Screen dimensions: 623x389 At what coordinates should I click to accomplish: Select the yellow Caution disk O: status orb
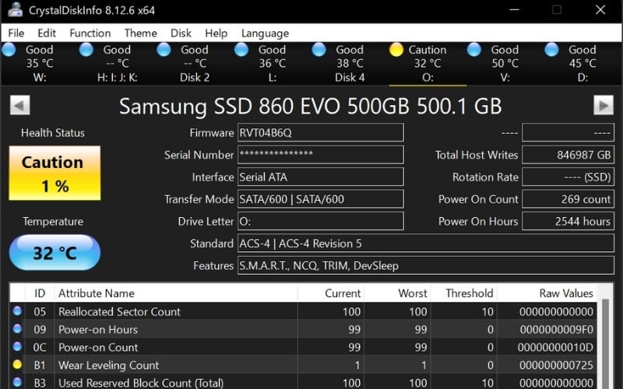pos(396,50)
